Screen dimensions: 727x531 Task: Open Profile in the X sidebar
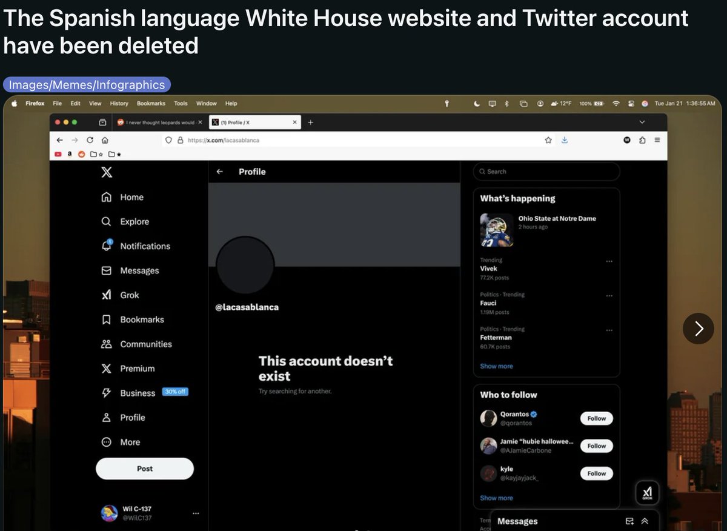point(123,418)
